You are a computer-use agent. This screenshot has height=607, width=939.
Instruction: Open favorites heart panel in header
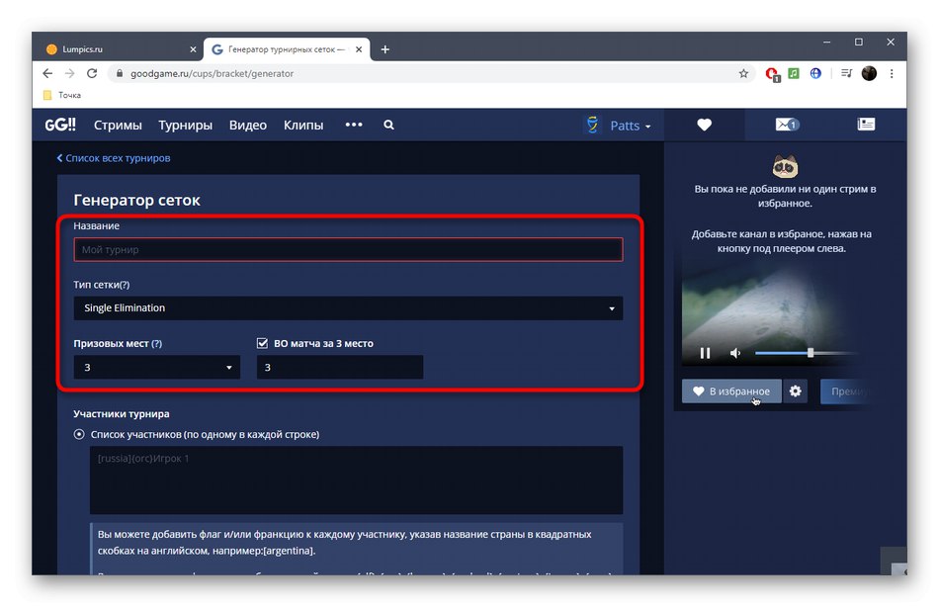(704, 125)
